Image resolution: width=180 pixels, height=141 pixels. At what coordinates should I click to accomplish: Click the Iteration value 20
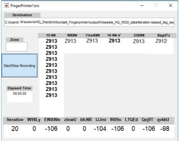click(15, 129)
